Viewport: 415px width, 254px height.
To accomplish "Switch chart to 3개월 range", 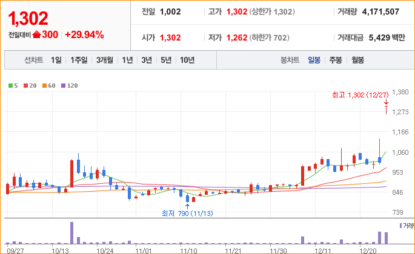I will point(105,60).
